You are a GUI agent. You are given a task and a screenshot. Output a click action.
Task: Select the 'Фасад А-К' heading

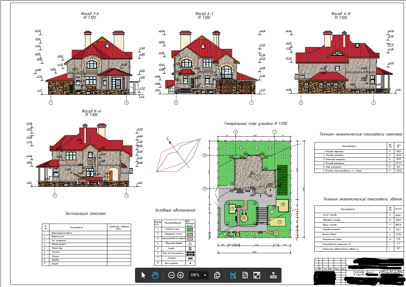[x=341, y=14]
